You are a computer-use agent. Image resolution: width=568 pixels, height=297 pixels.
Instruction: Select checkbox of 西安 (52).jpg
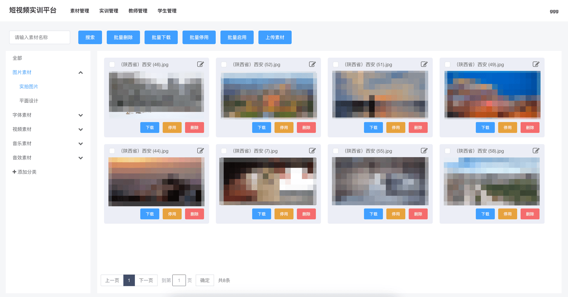coord(224,64)
